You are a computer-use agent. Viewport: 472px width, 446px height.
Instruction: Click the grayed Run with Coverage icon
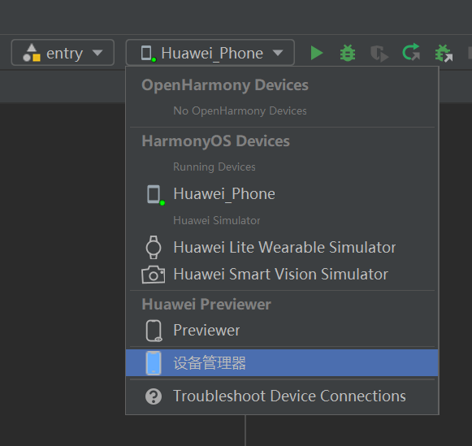click(379, 54)
